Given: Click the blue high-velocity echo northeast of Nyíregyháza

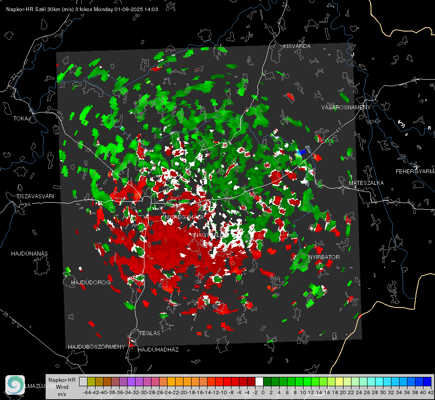Looking at the screenshot, I should [303, 152].
